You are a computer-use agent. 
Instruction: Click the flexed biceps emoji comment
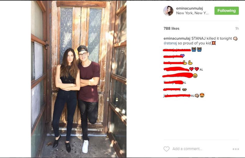coord(187,63)
